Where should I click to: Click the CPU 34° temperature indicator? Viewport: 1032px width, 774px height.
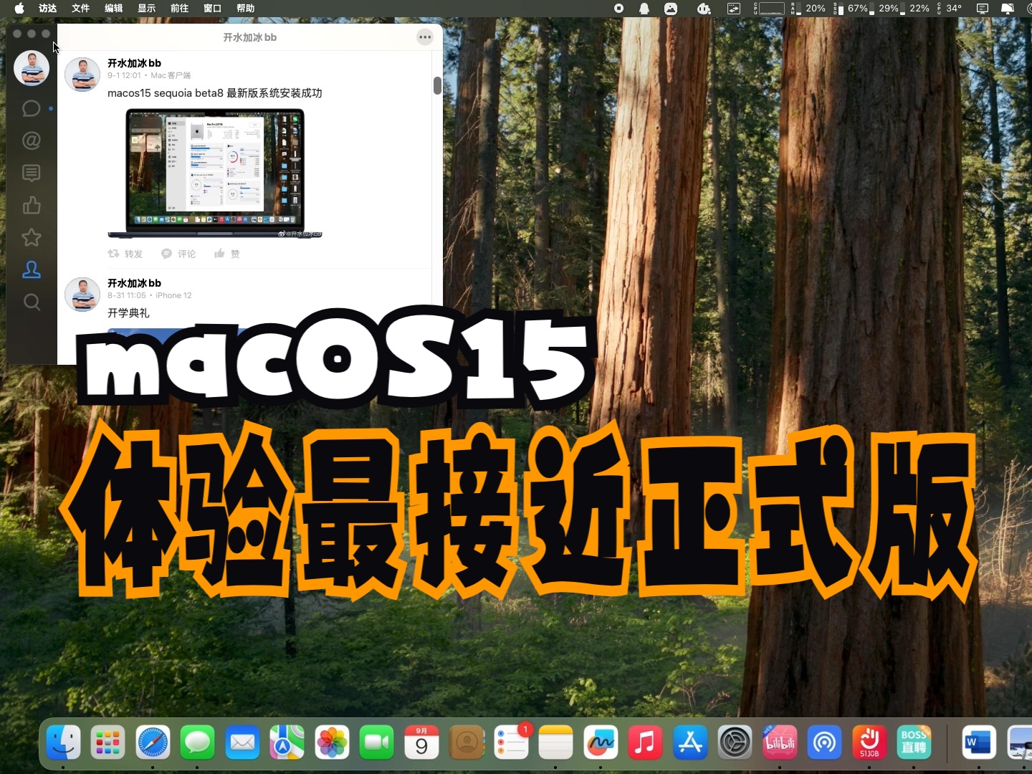click(x=950, y=9)
